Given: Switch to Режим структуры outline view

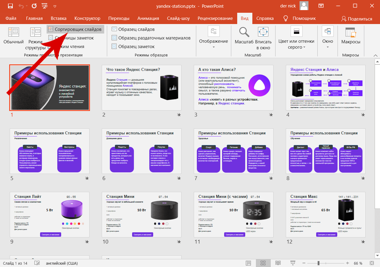Looking at the screenshot, I should pos(36,39).
